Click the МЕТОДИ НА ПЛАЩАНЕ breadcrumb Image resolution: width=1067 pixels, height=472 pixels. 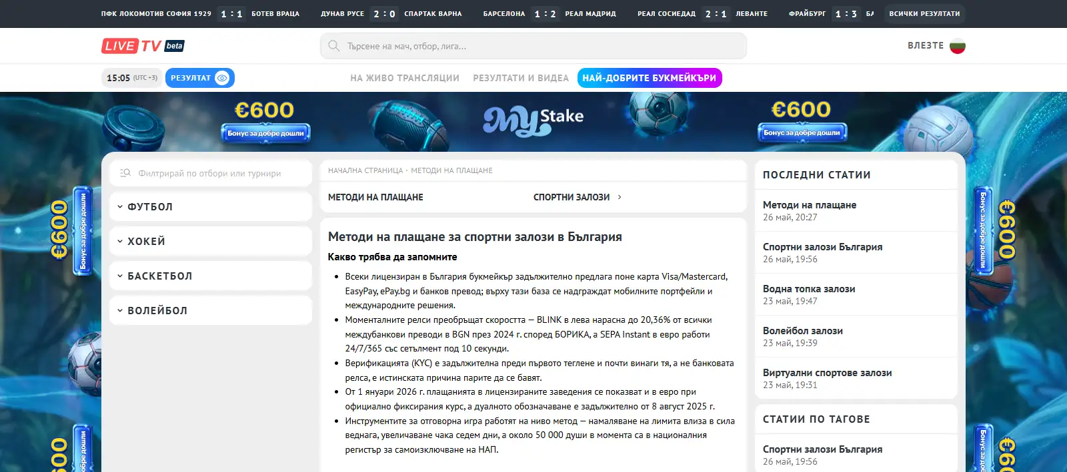tap(451, 170)
